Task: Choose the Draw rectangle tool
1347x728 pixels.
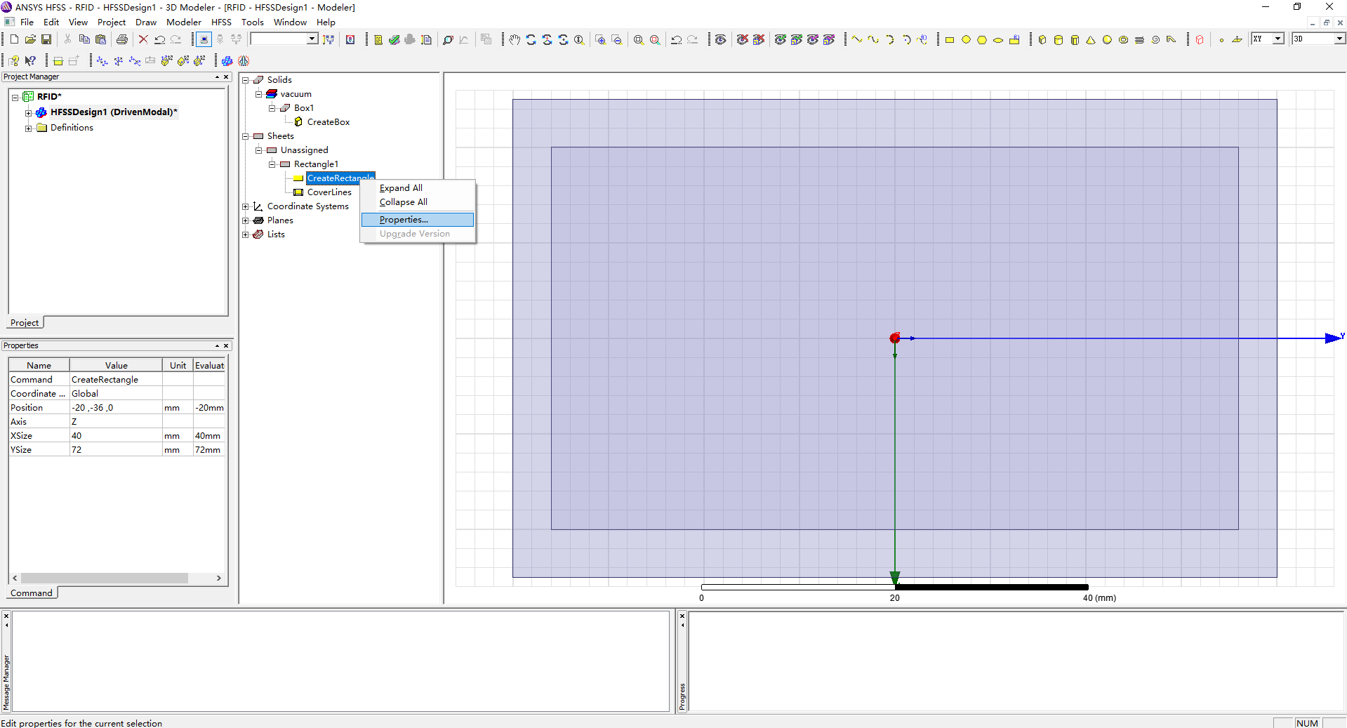Action: (950, 40)
